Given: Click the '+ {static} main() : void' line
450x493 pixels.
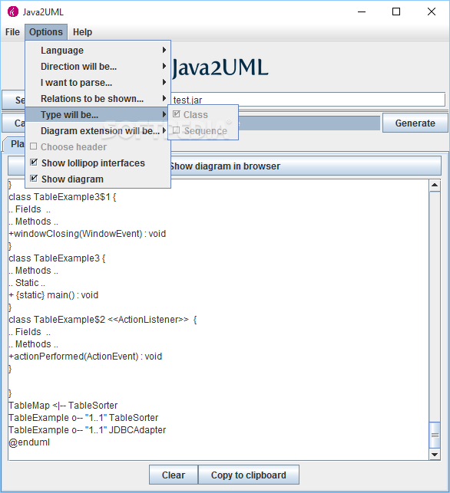Looking at the screenshot, I should pyautogui.click(x=54, y=295).
